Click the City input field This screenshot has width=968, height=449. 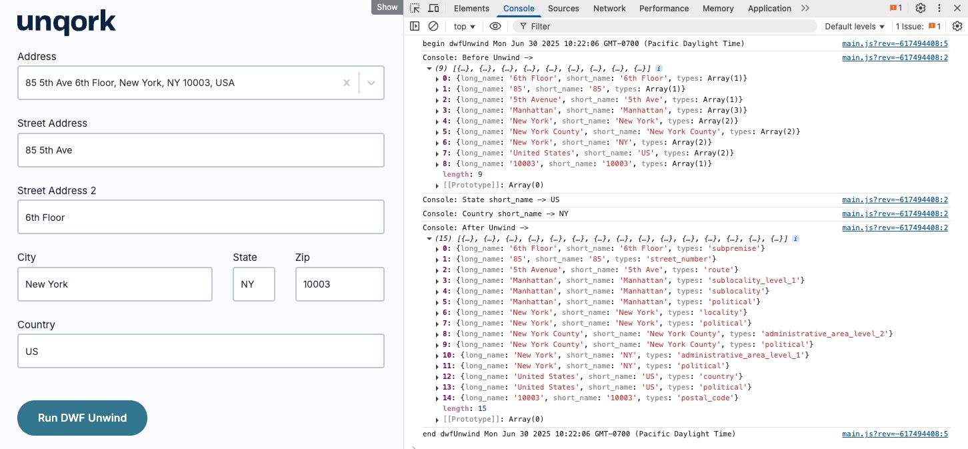coord(115,284)
